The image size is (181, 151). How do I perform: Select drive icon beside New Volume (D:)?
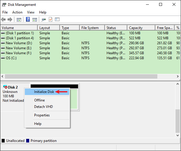pos(3,43)
